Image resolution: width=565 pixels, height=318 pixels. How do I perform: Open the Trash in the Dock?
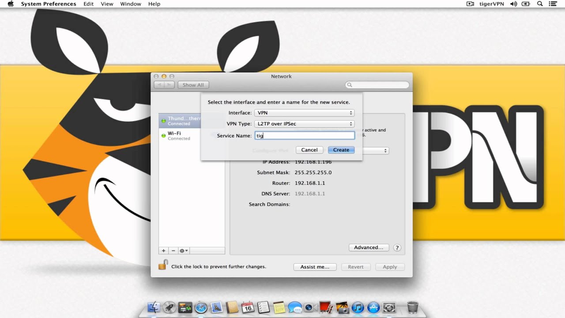coord(413,307)
